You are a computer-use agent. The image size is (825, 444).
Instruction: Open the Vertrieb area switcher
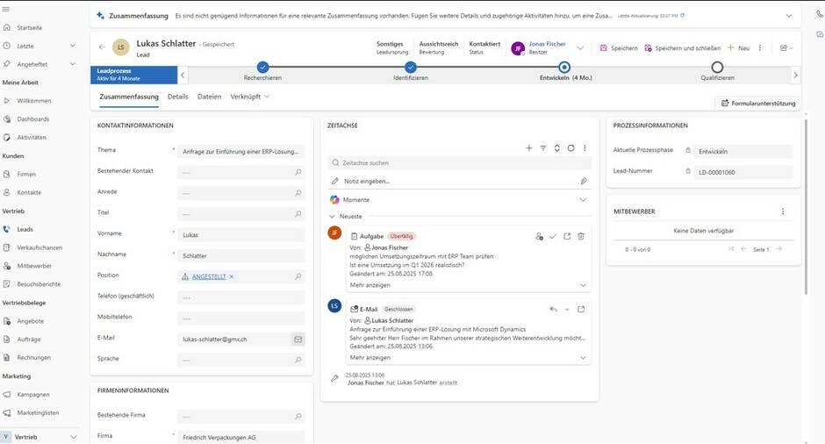click(x=40, y=437)
